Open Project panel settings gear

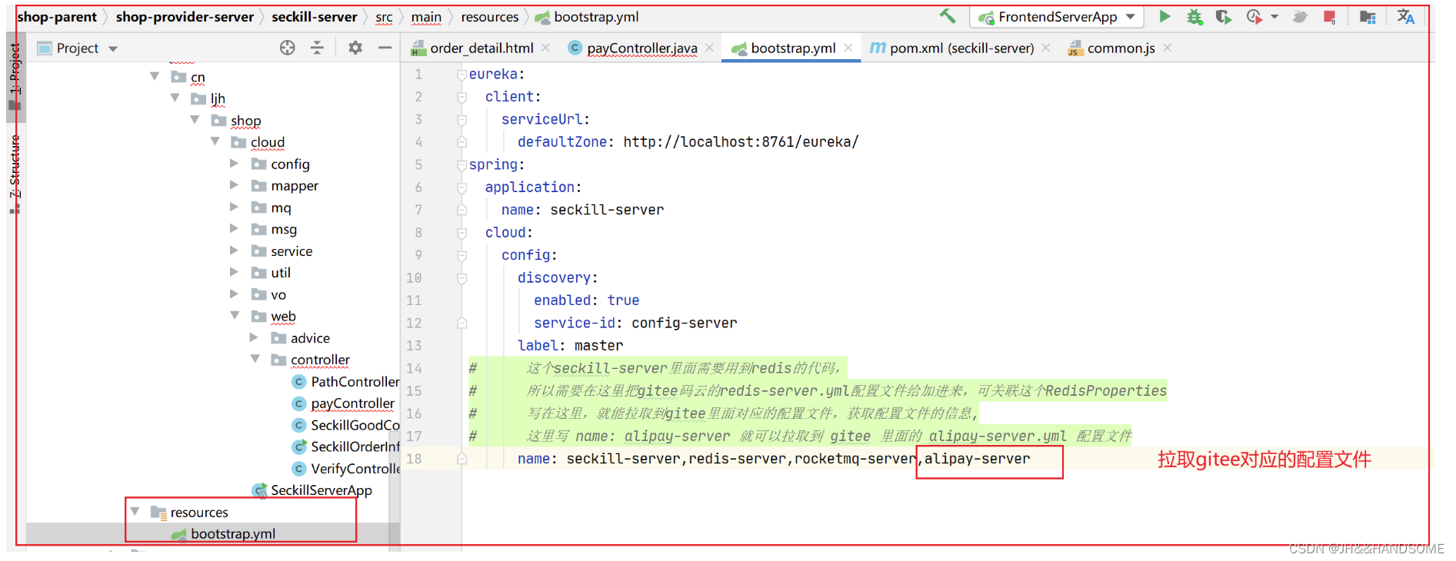355,48
